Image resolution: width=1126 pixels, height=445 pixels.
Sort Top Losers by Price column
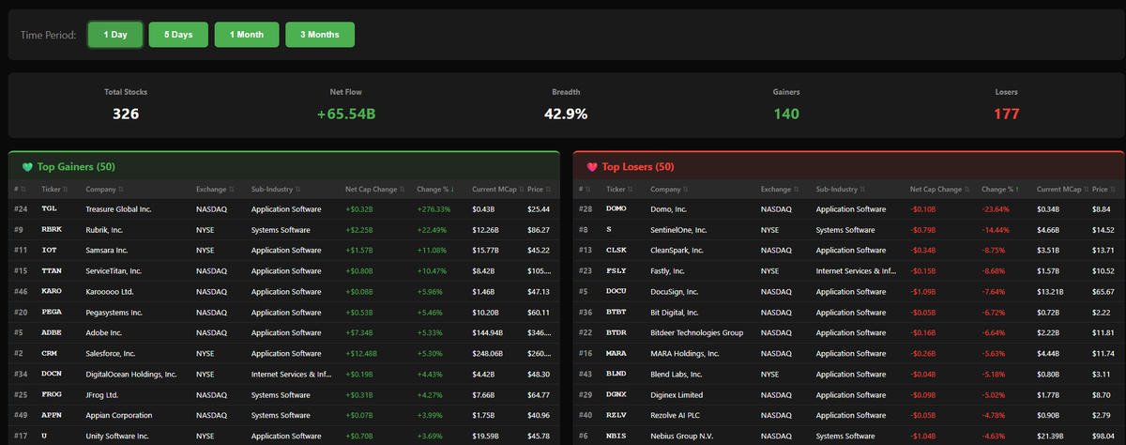click(x=1104, y=189)
